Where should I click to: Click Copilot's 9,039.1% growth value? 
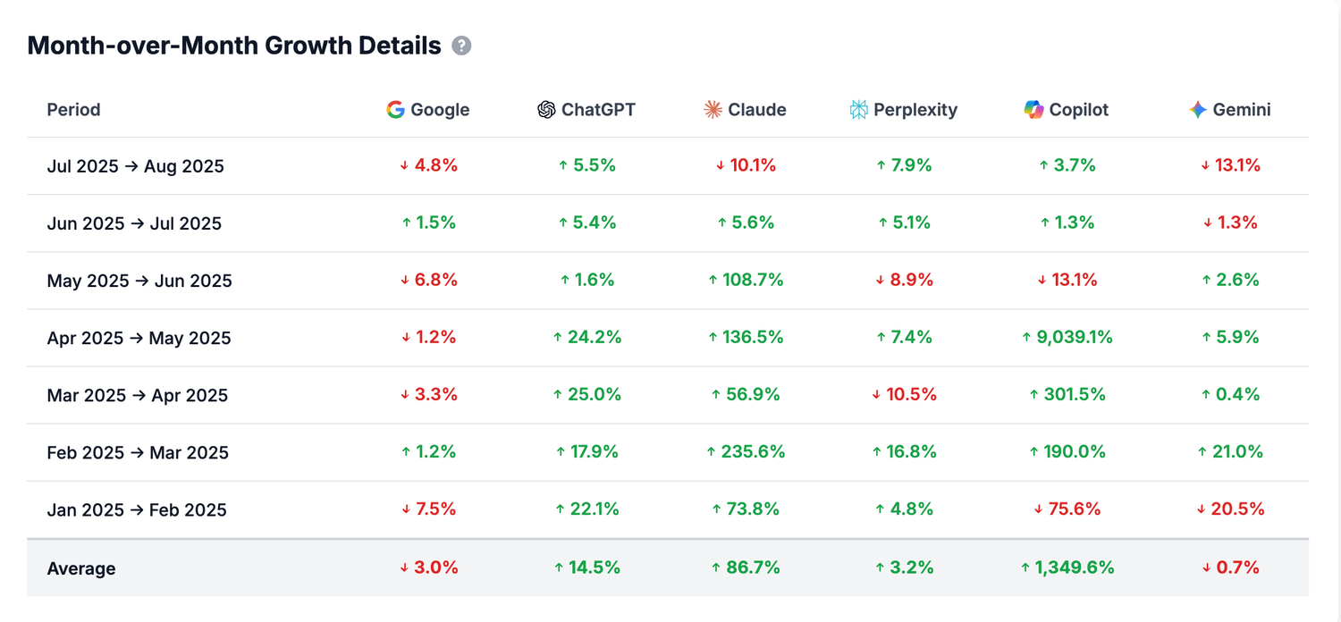[1067, 337]
